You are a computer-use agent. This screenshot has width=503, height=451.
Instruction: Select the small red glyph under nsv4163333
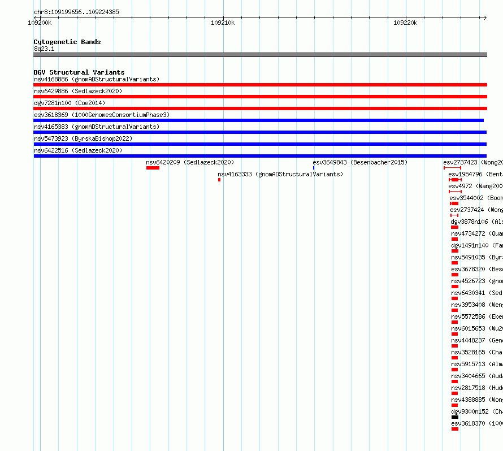tap(219, 180)
